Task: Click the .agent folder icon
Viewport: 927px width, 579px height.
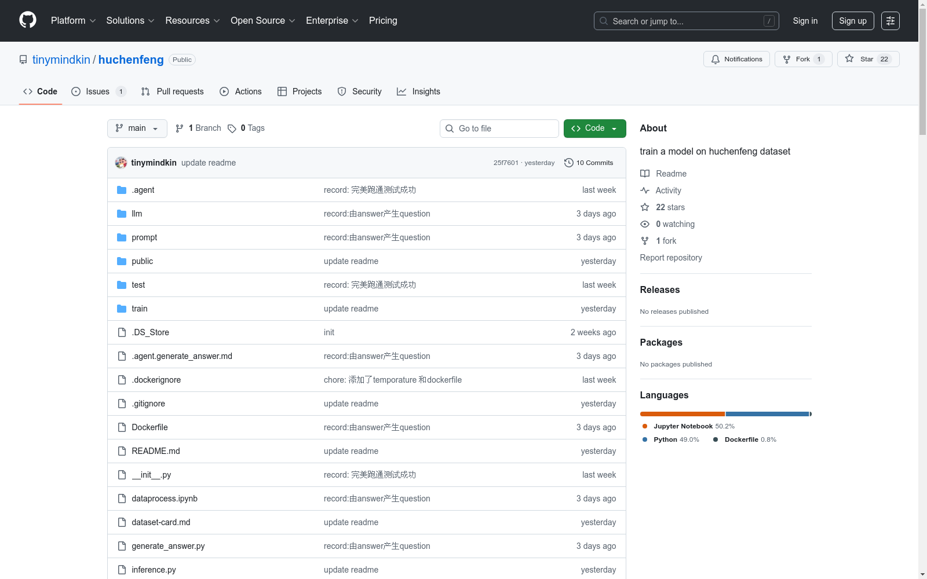Action: tap(122, 190)
